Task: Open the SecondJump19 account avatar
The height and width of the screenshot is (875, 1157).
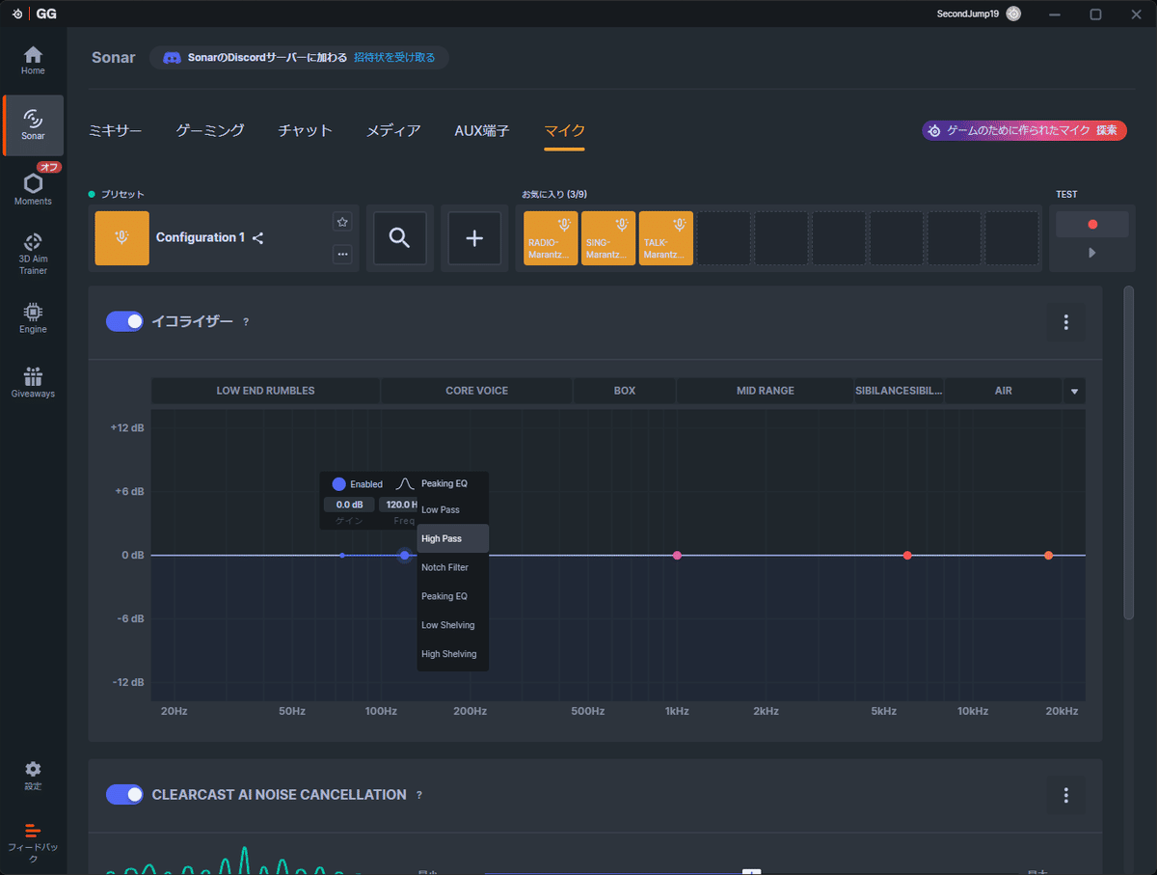Action: [x=1013, y=14]
